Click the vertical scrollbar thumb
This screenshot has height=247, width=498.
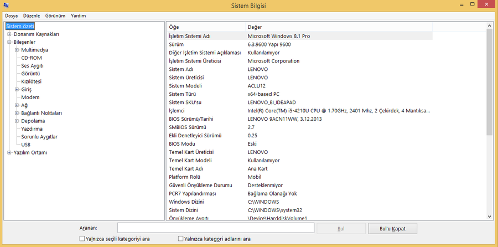(x=490, y=83)
